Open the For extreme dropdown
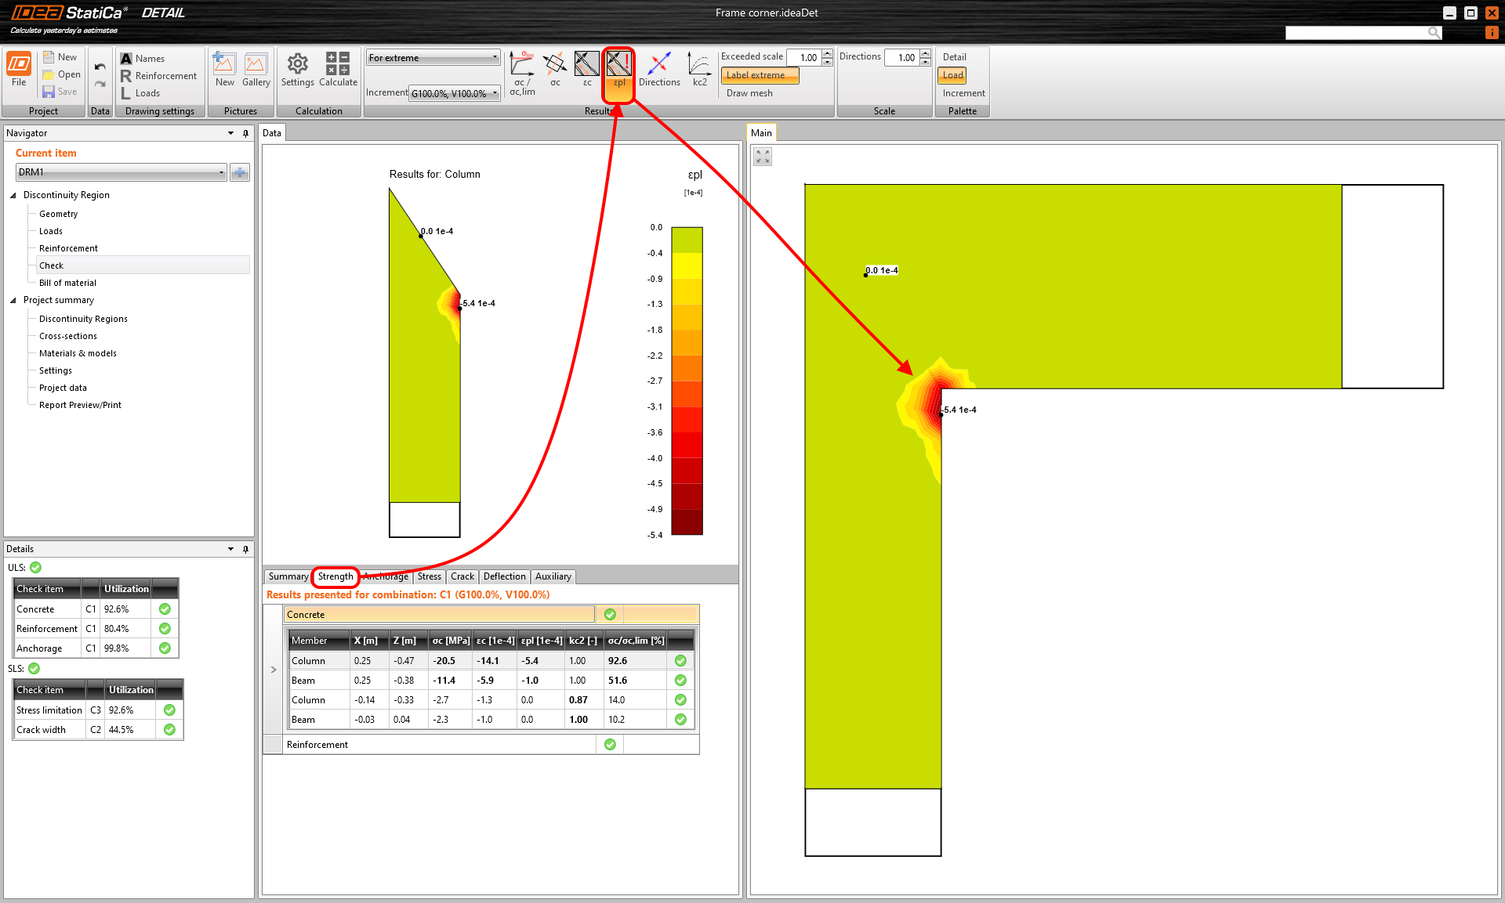Viewport: 1505px width, 903px height. [433, 57]
